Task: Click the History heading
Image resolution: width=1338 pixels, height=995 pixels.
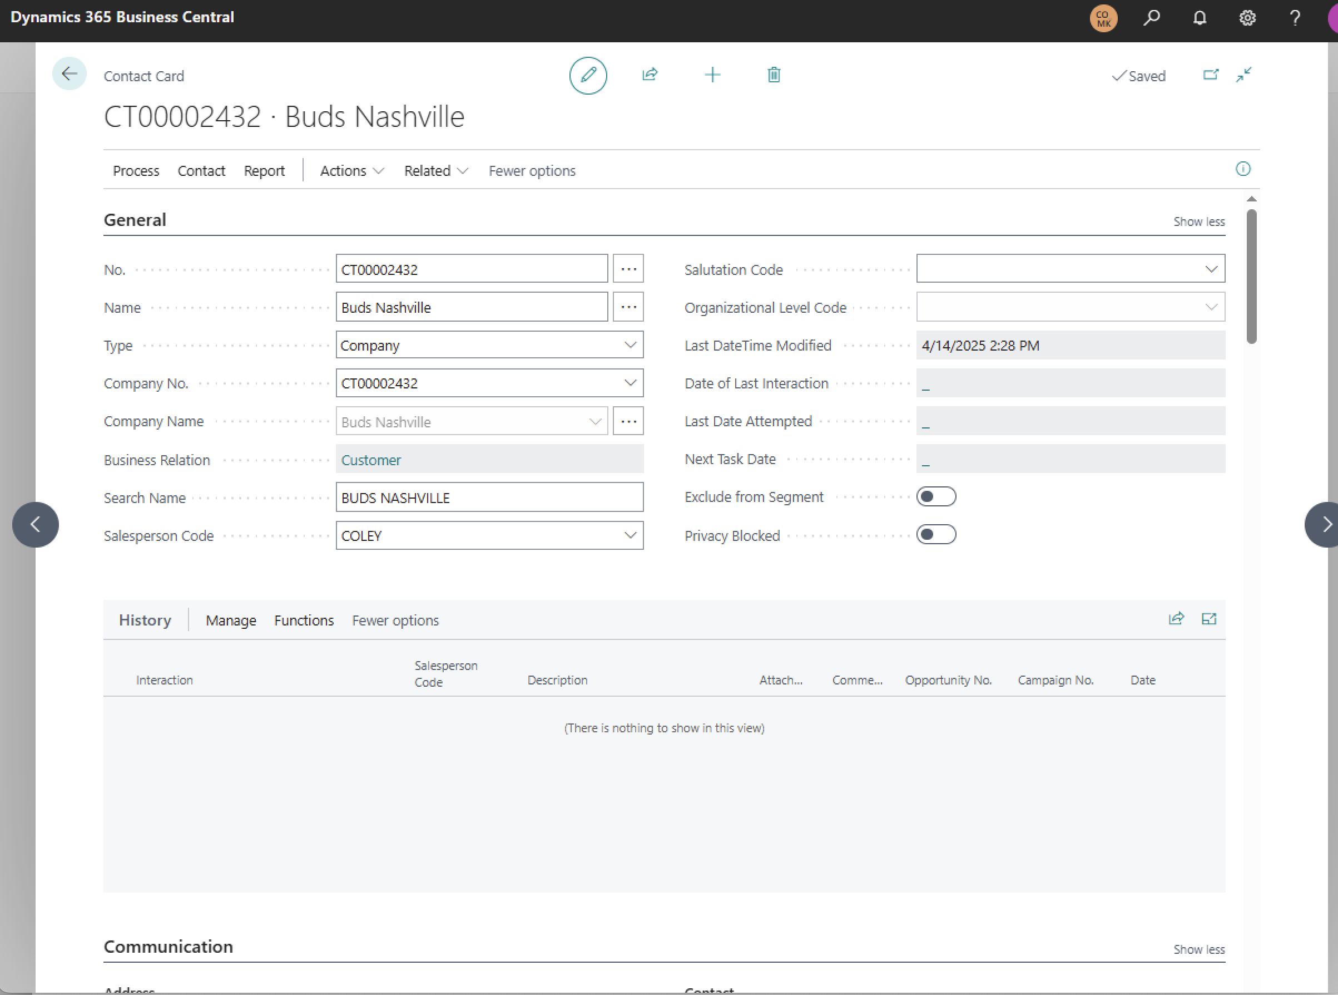Action: pyautogui.click(x=145, y=620)
